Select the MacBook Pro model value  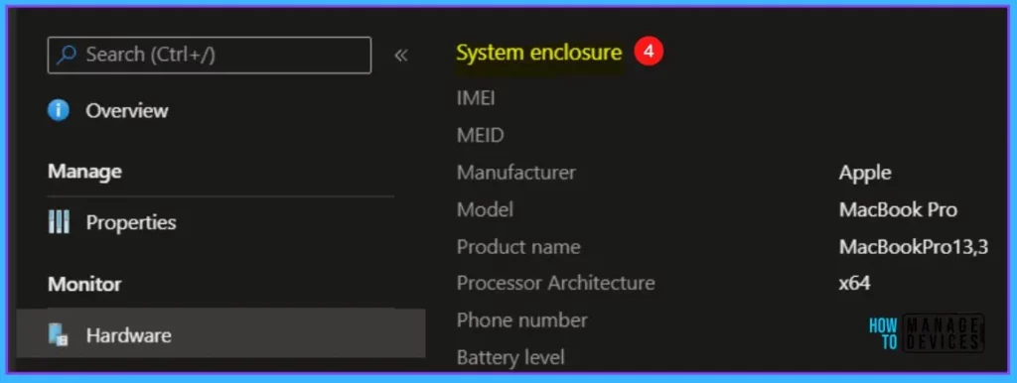pos(898,209)
